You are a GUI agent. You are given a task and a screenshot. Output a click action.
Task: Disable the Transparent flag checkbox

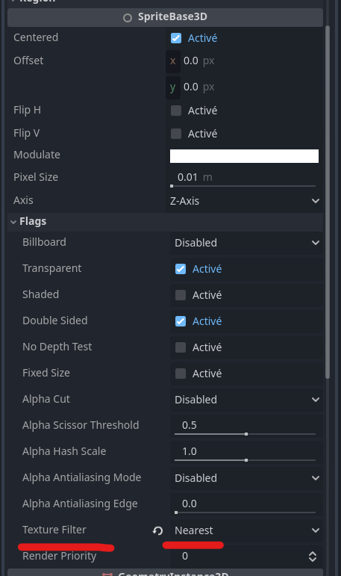pyautogui.click(x=181, y=269)
